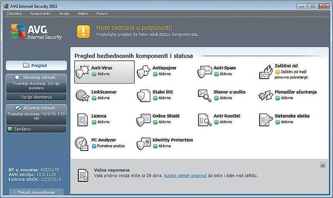Image resolution: width=333 pixels, height=198 pixels.
Task: Open the Alatke menu
Action: pos(82,14)
